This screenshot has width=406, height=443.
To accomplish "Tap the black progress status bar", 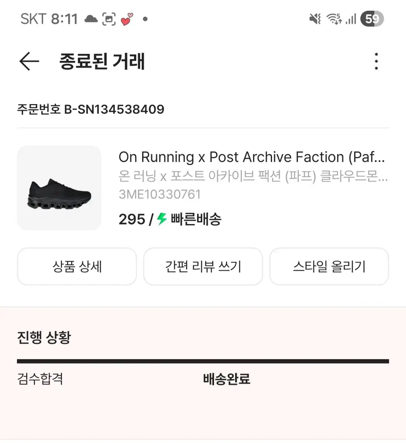I will [x=203, y=361].
